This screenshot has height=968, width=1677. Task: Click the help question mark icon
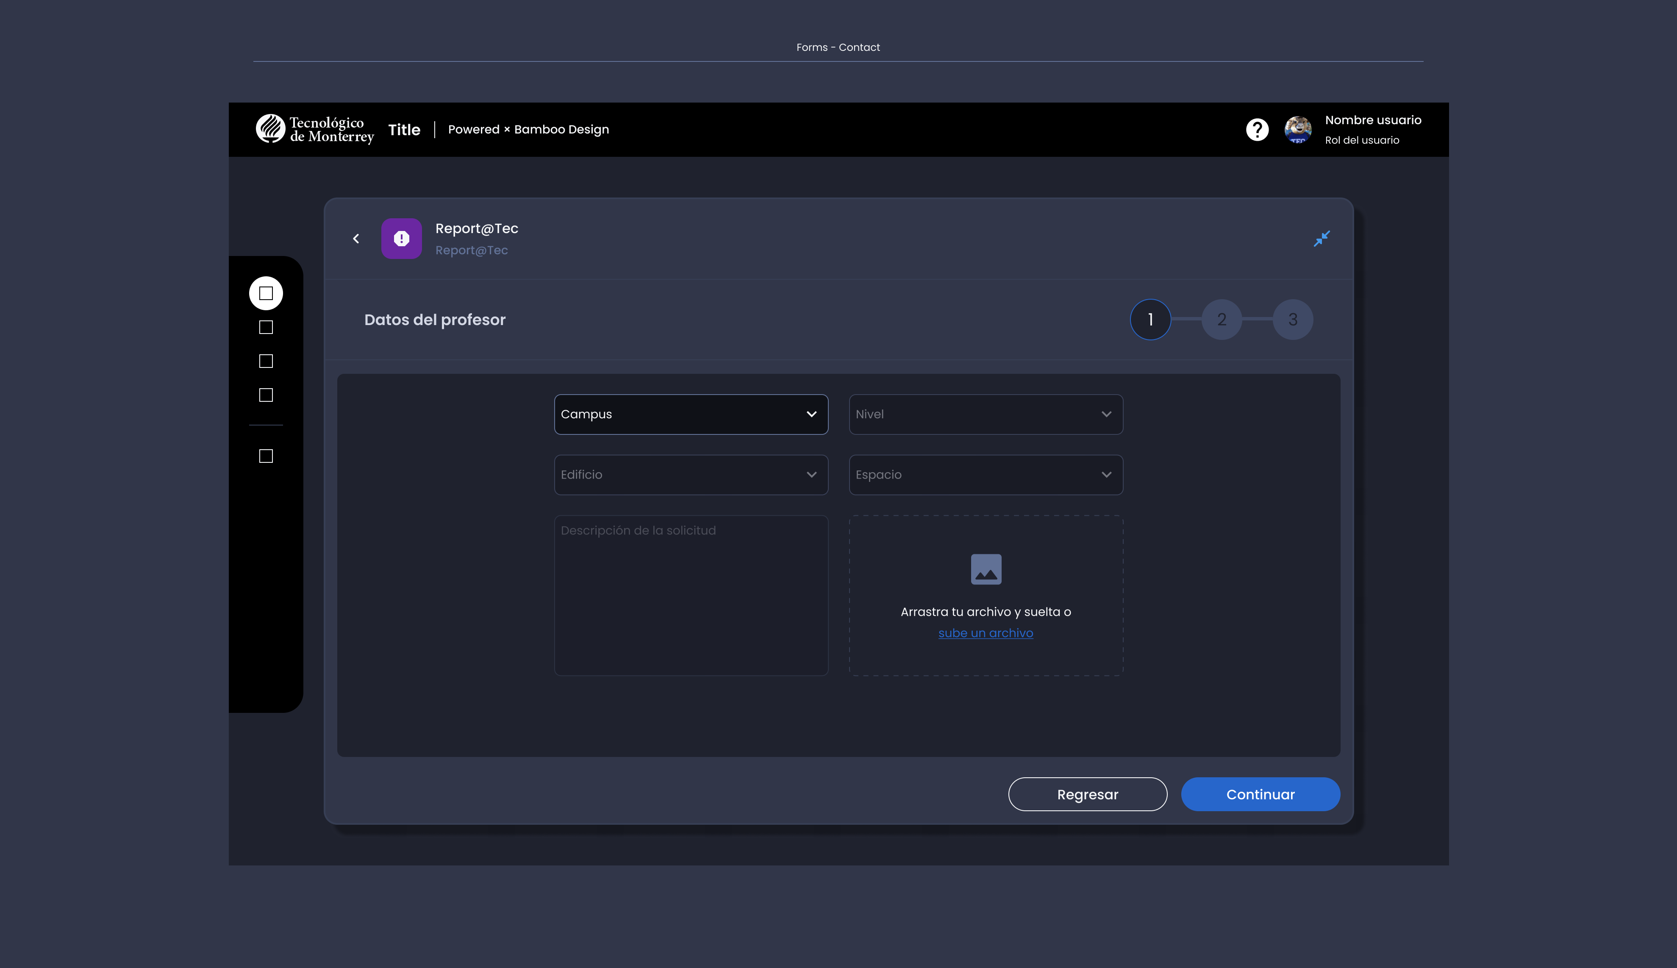[x=1257, y=130]
